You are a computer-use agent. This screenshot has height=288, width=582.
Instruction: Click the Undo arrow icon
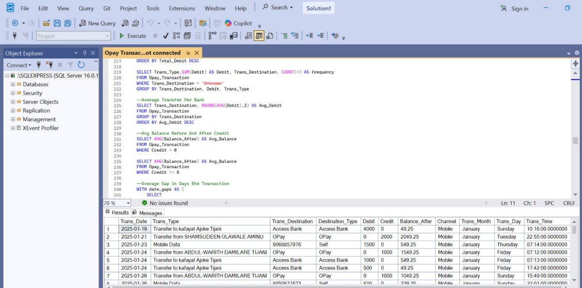(150, 23)
